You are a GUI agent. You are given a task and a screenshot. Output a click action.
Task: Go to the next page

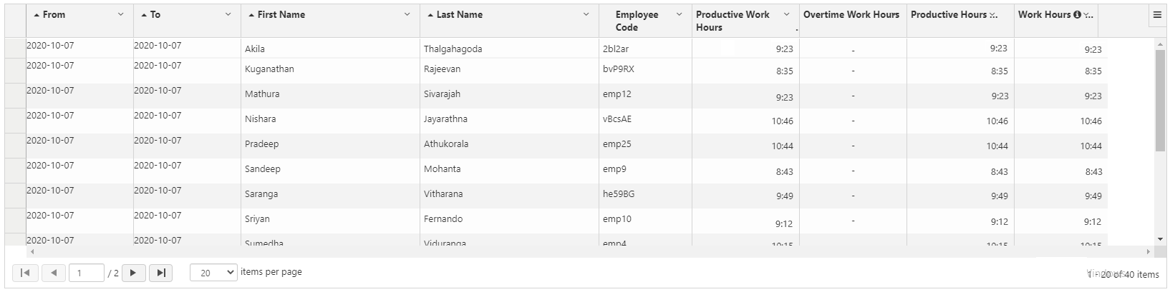[x=134, y=273]
